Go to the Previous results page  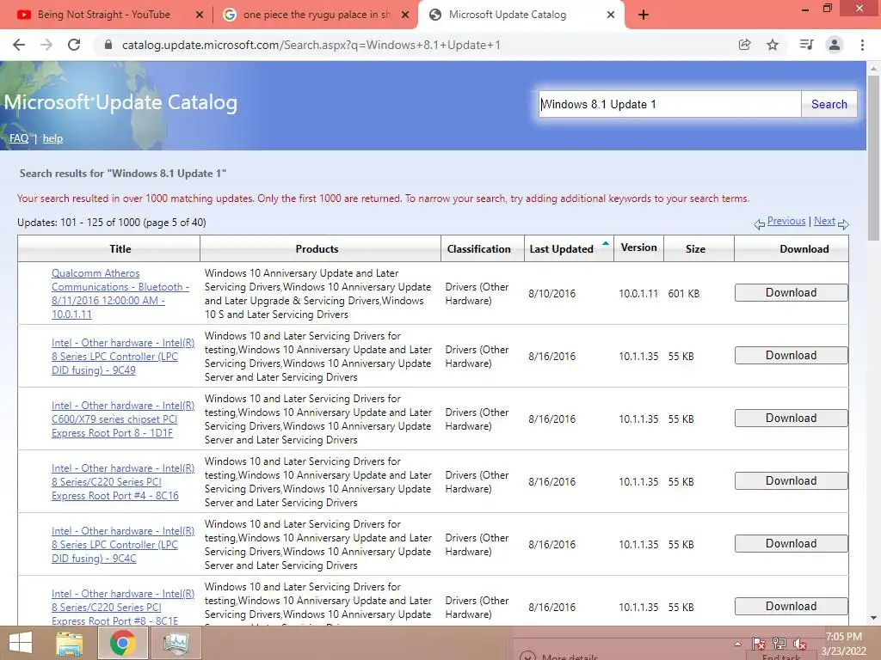[786, 221]
